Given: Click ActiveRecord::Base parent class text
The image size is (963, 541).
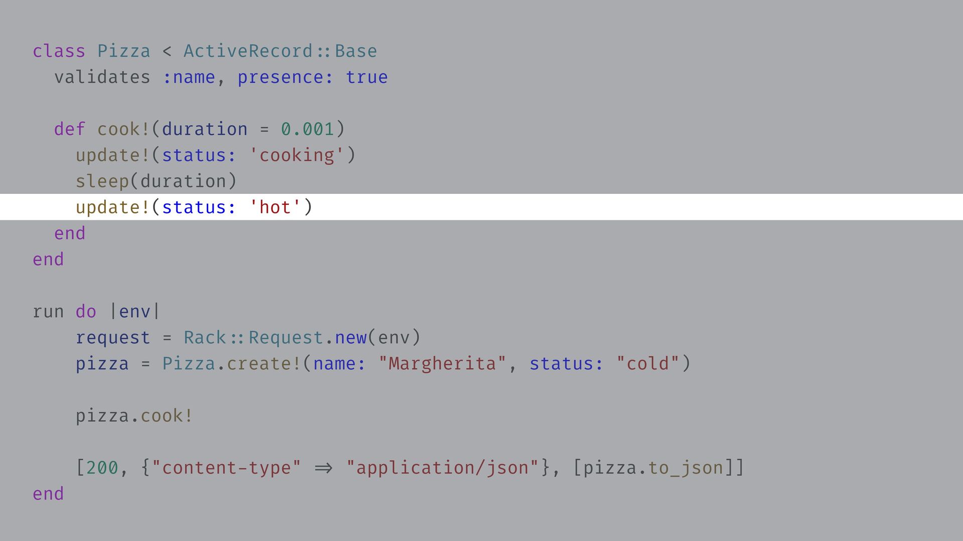Looking at the screenshot, I should click(x=280, y=51).
